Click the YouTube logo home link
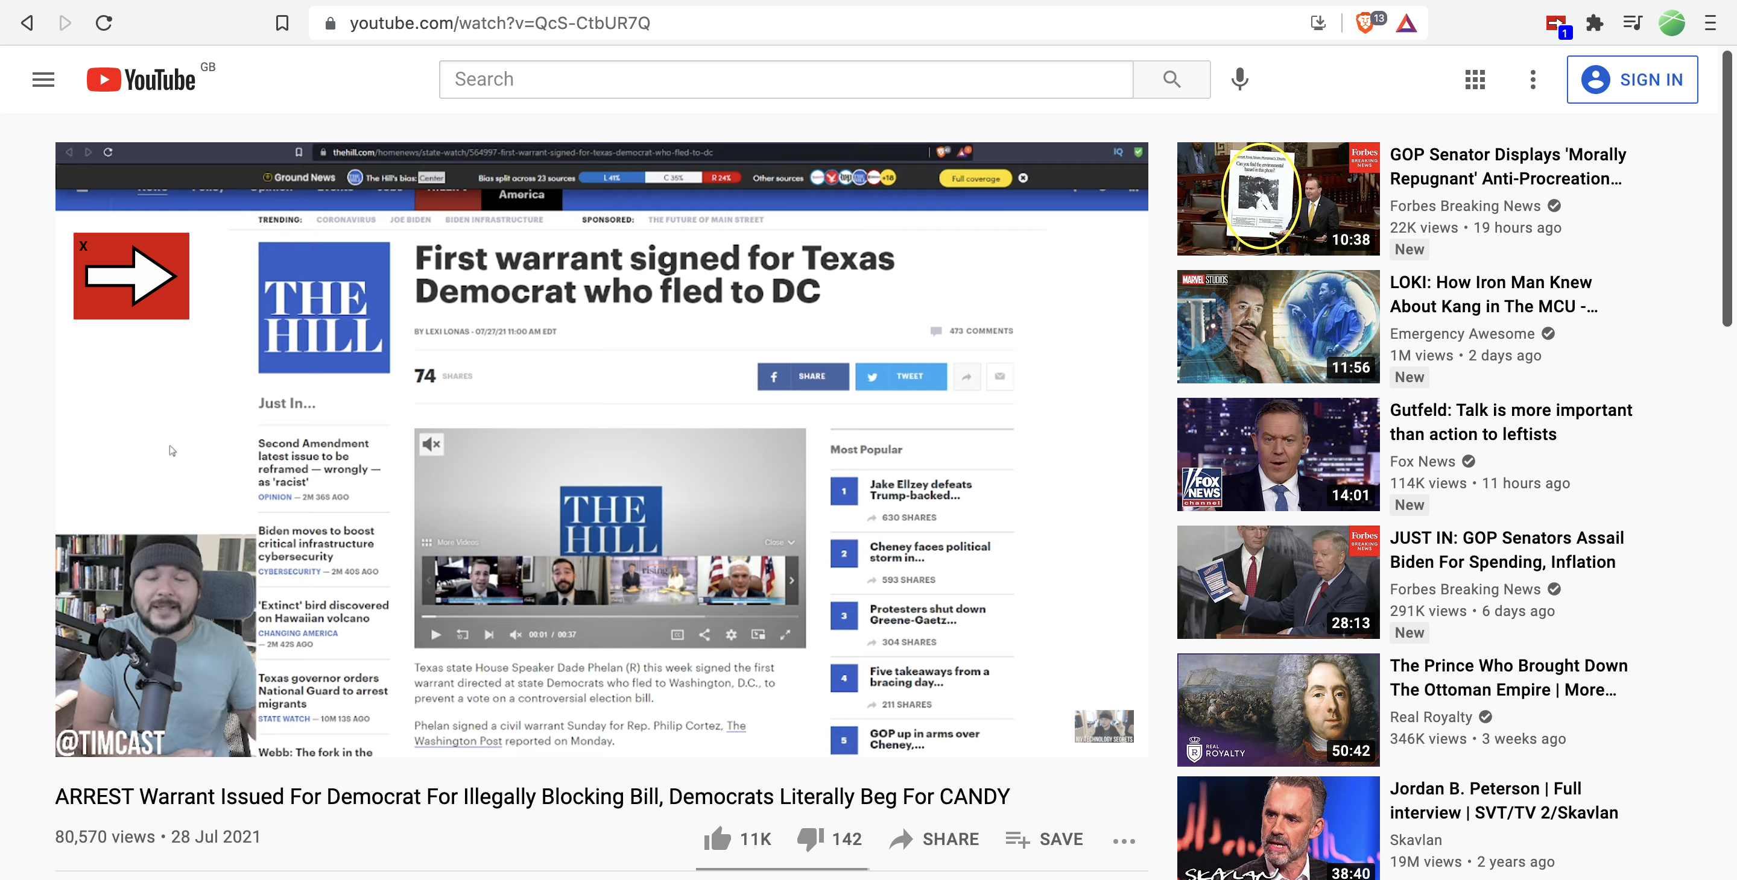The height and width of the screenshot is (880, 1737). tap(141, 80)
